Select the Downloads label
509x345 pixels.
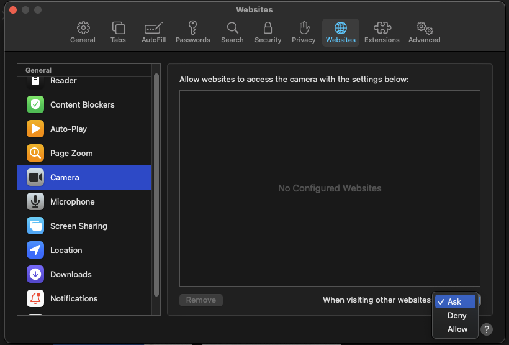point(71,274)
